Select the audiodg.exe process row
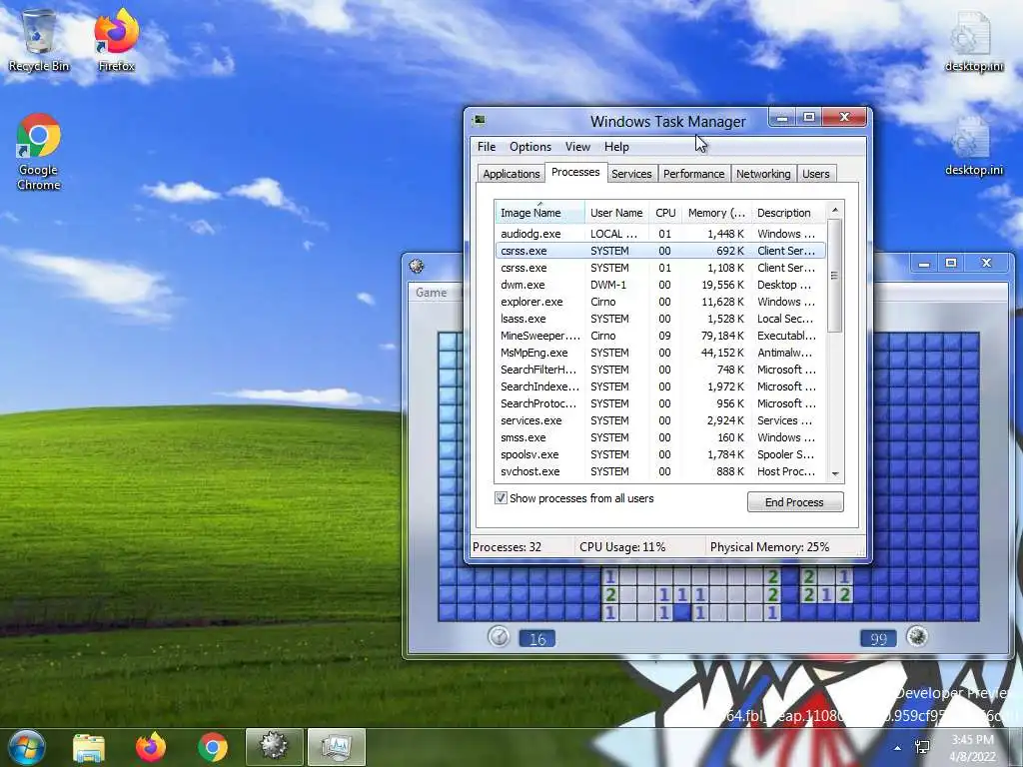The height and width of the screenshot is (767, 1023). point(659,234)
